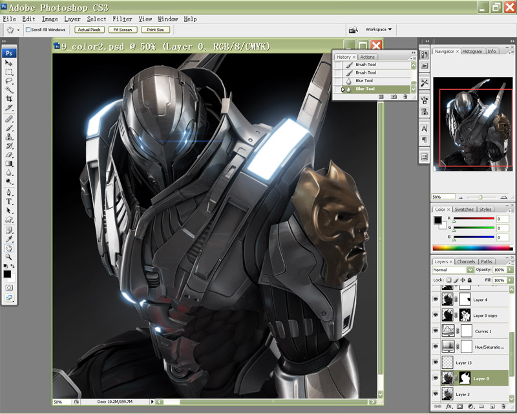Select the Path Selection tool
Screen dimensions: 517x414
9,210
